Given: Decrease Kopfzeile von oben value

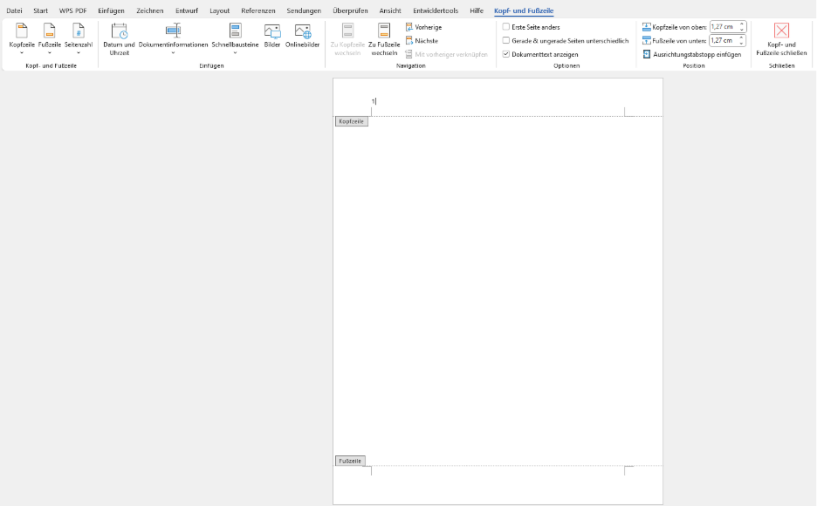Looking at the screenshot, I should [741, 30].
